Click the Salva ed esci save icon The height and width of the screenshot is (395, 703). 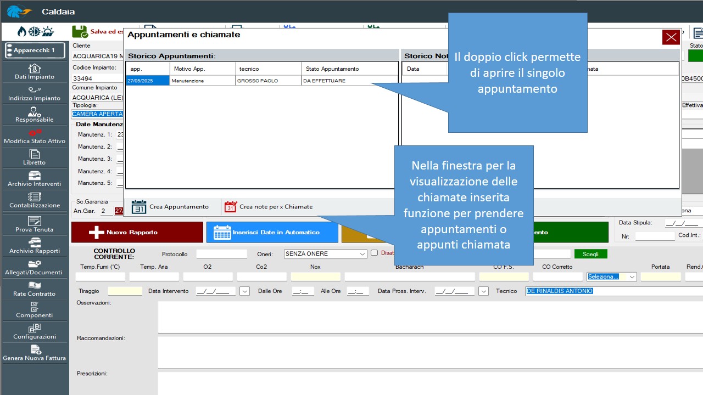point(80,31)
